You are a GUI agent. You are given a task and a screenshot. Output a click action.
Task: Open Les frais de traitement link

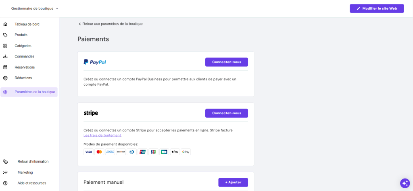102,135
